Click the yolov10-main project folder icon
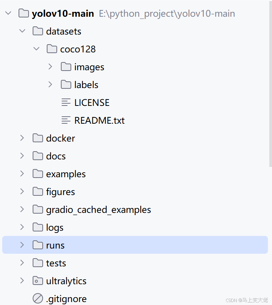 pos(23,13)
